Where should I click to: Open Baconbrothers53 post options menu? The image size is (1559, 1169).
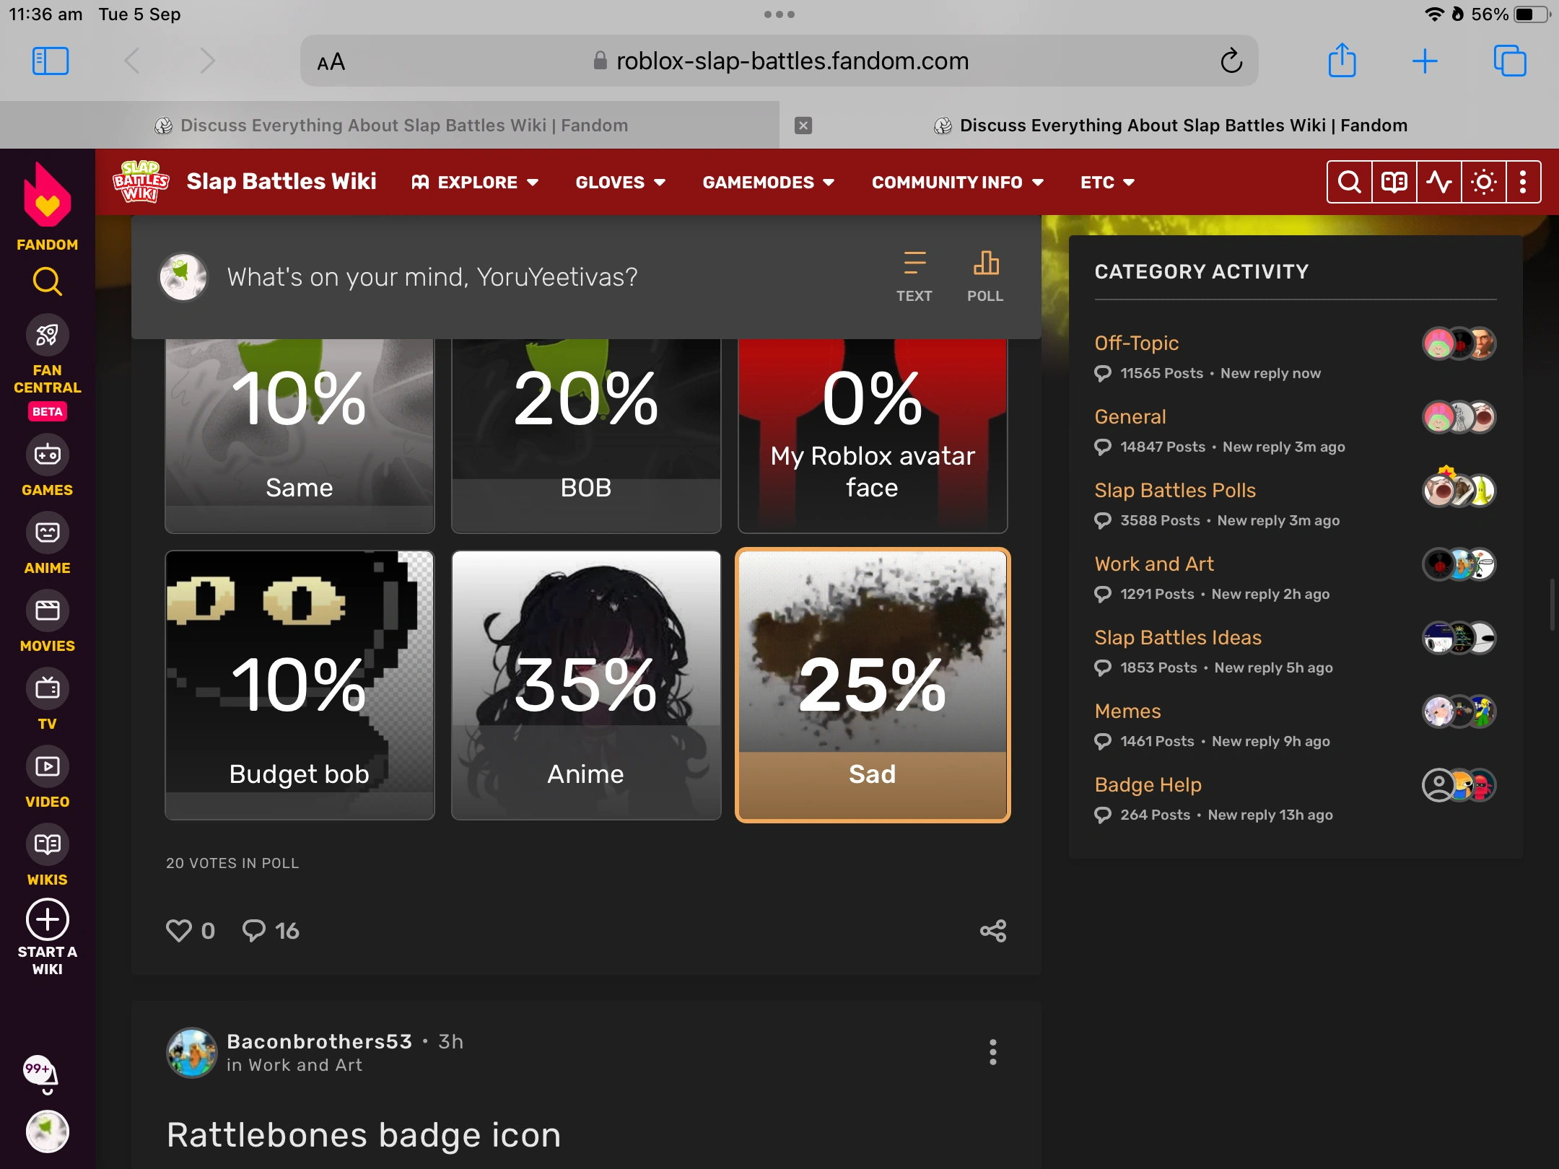[x=992, y=1052]
